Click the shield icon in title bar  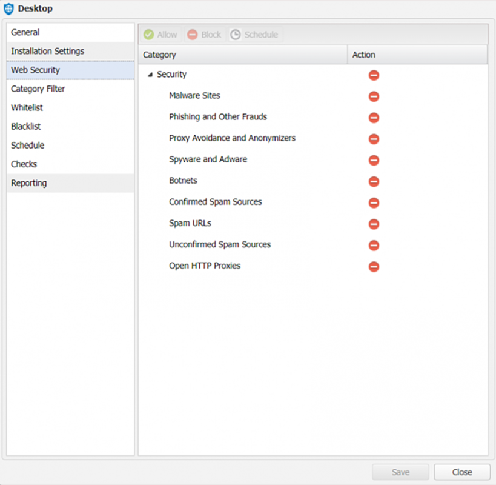coord(8,8)
